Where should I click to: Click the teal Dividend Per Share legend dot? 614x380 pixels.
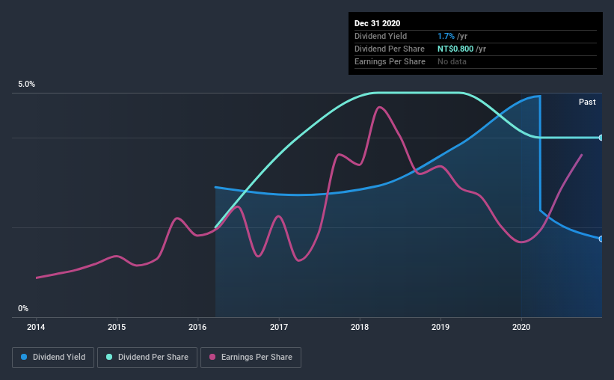109,357
